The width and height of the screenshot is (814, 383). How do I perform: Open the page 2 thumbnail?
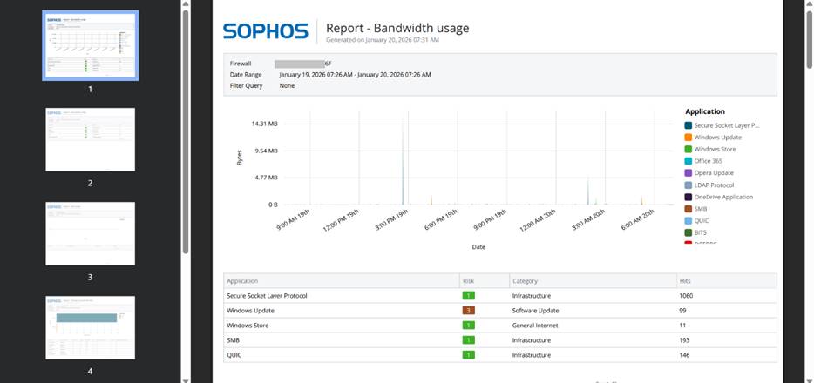(90, 139)
